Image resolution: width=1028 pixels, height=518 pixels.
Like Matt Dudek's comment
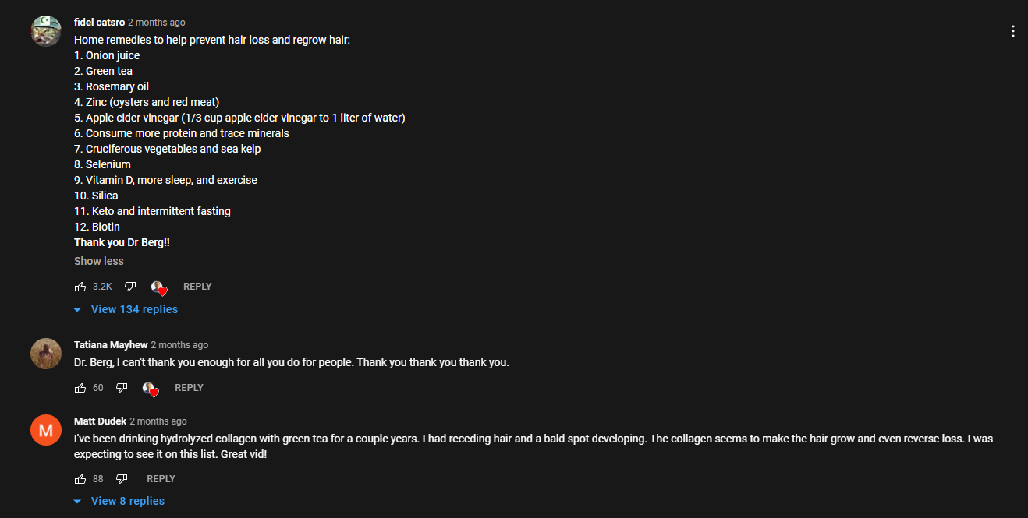coord(80,479)
